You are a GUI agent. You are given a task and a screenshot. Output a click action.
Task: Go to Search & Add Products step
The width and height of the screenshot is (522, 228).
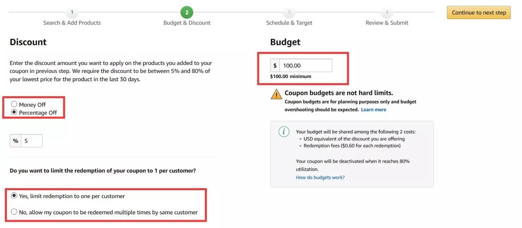pyautogui.click(x=72, y=23)
